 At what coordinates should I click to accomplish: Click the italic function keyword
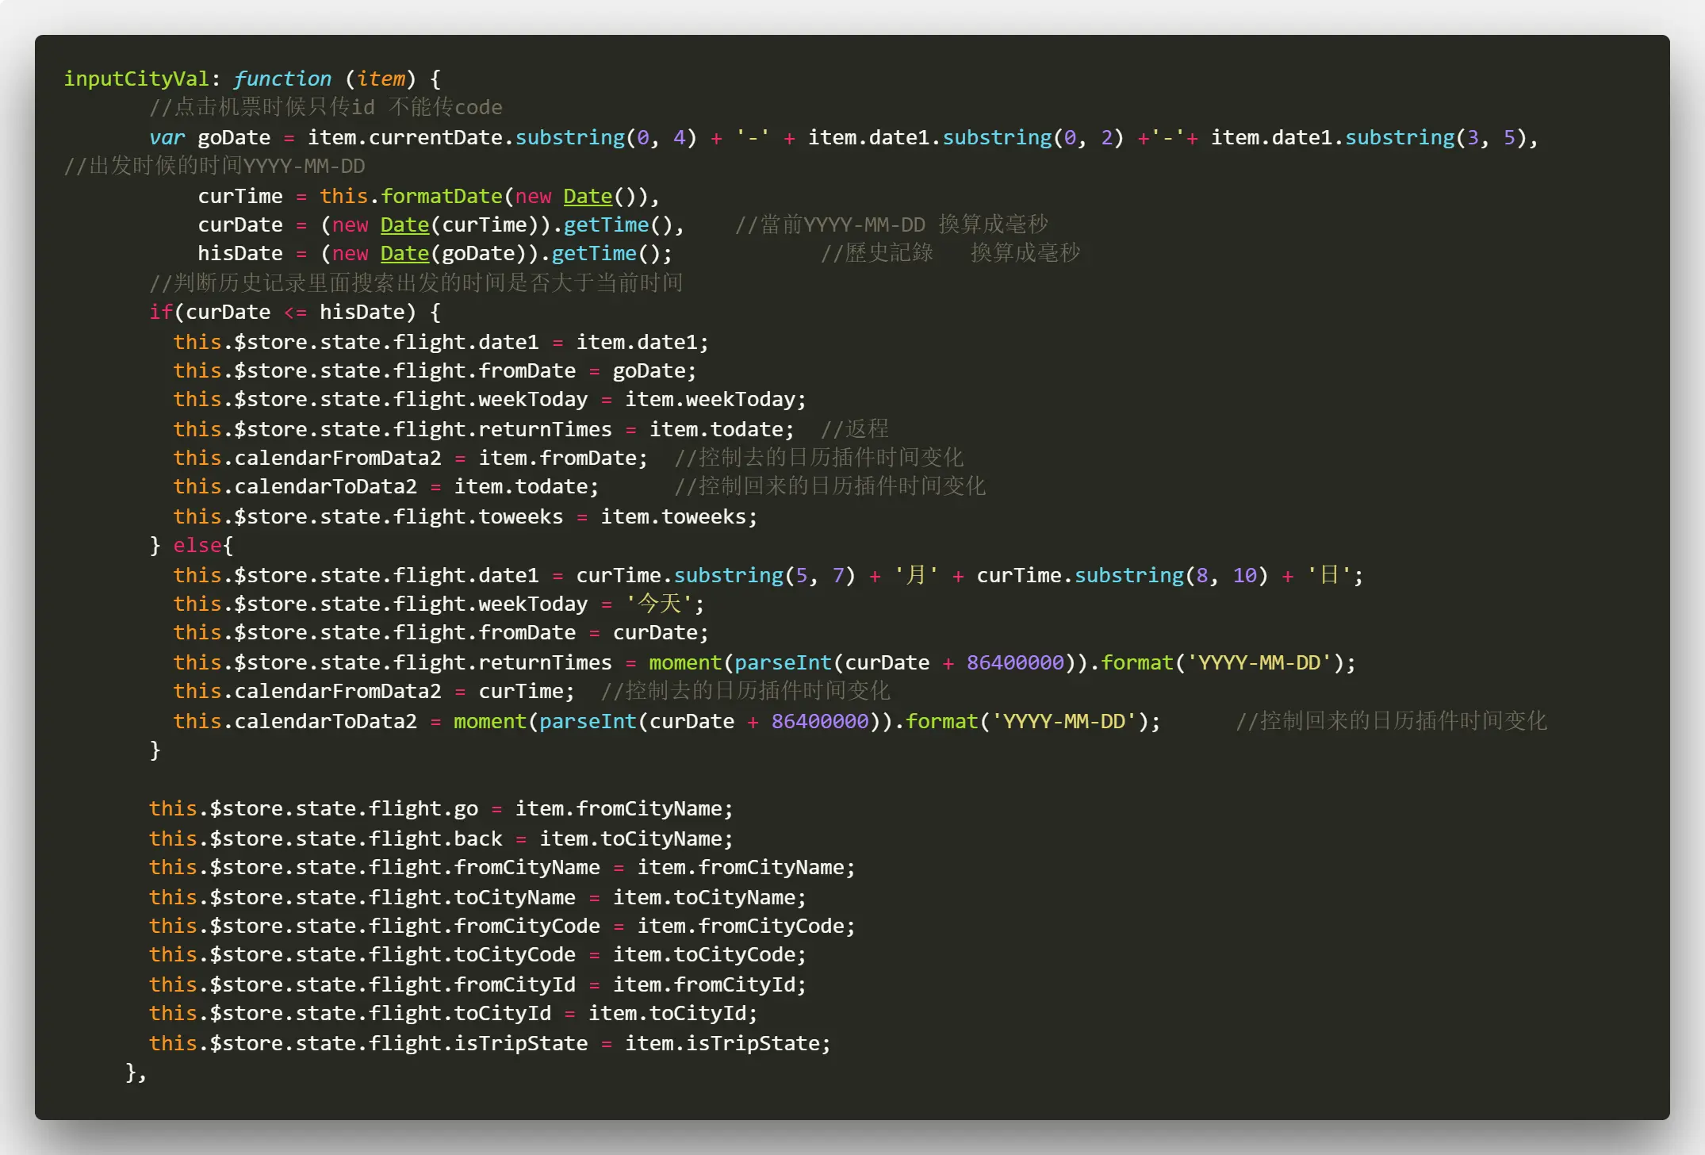point(282,79)
